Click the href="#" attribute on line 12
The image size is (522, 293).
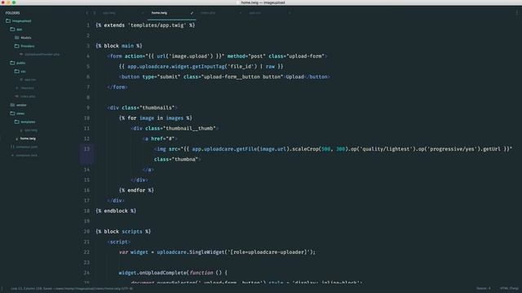(x=163, y=138)
